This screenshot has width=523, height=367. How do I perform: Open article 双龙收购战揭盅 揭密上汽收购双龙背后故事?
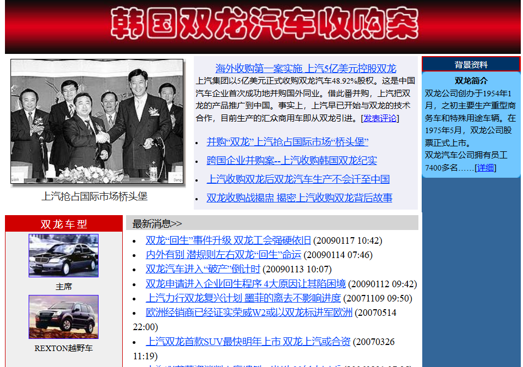pos(299,198)
